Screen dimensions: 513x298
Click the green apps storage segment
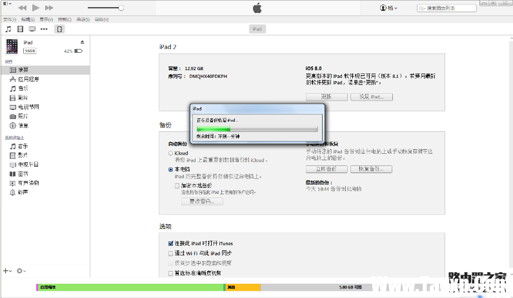(x=131, y=287)
